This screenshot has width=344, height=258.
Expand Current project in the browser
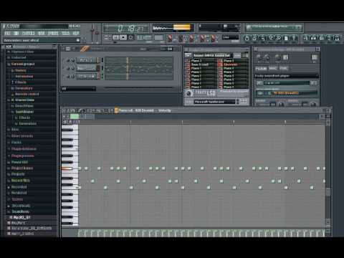(23, 64)
